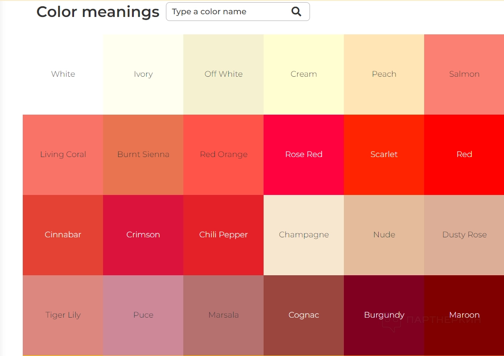Viewport: 504px width, 356px height.
Task: Focus the 'Type a color name' field
Action: (x=227, y=12)
